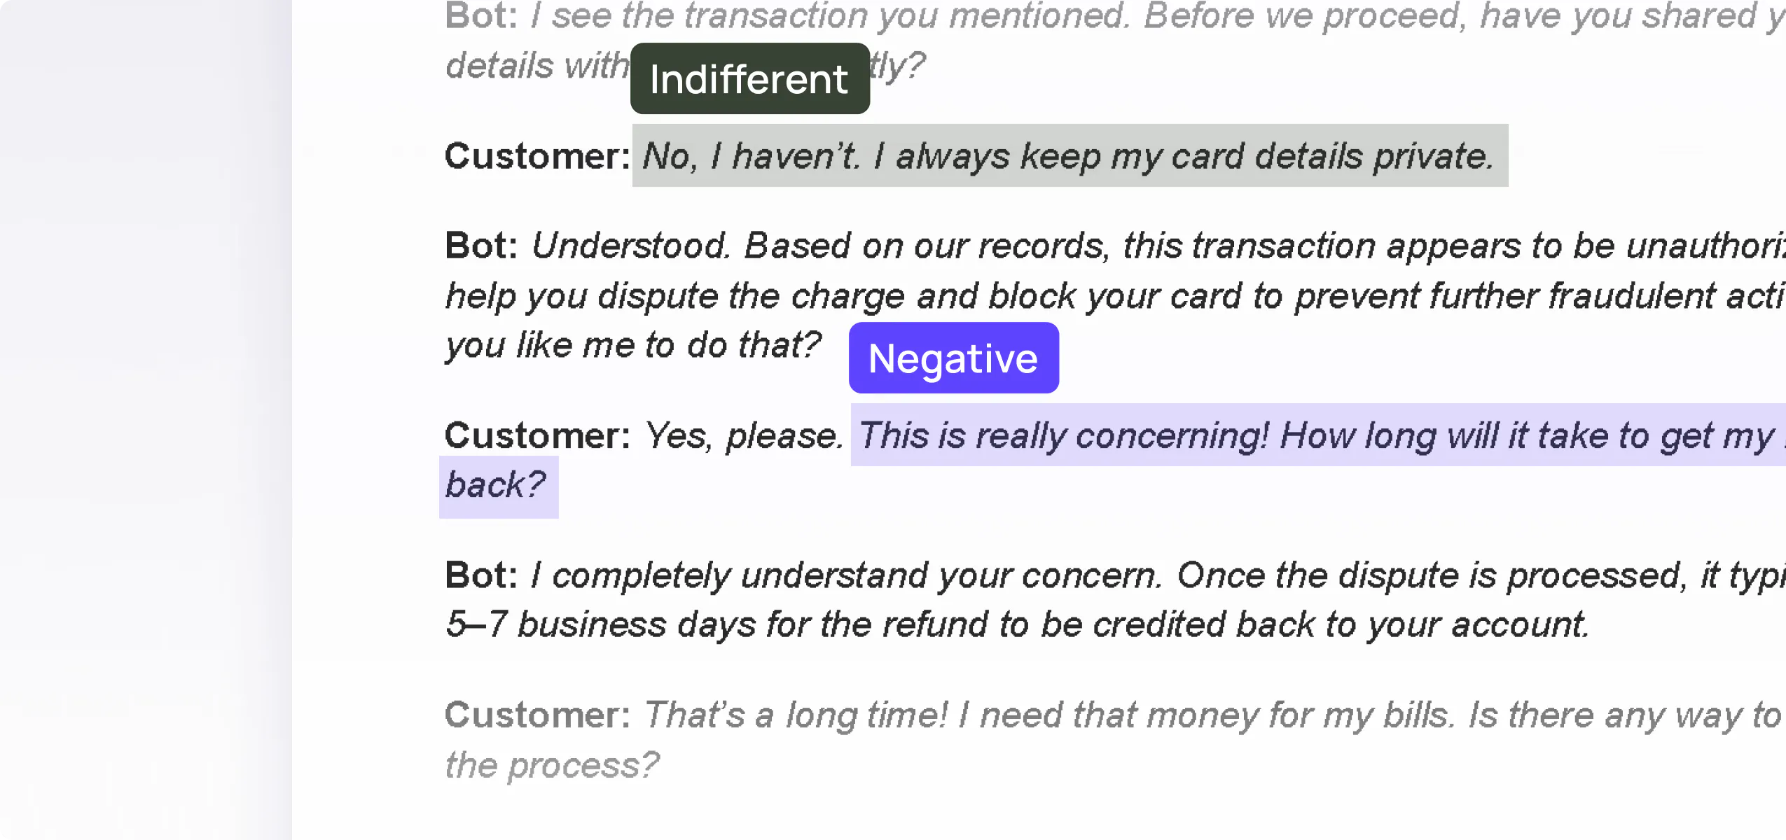Click the highlighted word 'back?'
This screenshot has width=1786, height=840.
(x=497, y=485)
